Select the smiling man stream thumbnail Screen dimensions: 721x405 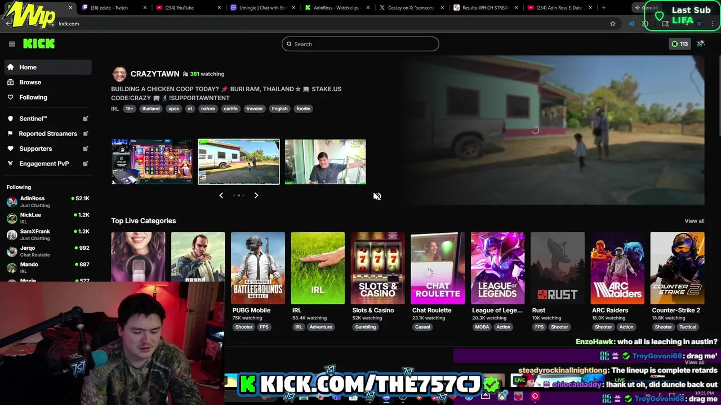coord(325,162)
